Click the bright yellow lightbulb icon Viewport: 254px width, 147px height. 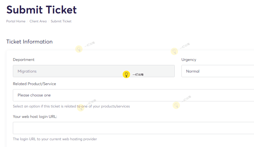tap(126, 74)
